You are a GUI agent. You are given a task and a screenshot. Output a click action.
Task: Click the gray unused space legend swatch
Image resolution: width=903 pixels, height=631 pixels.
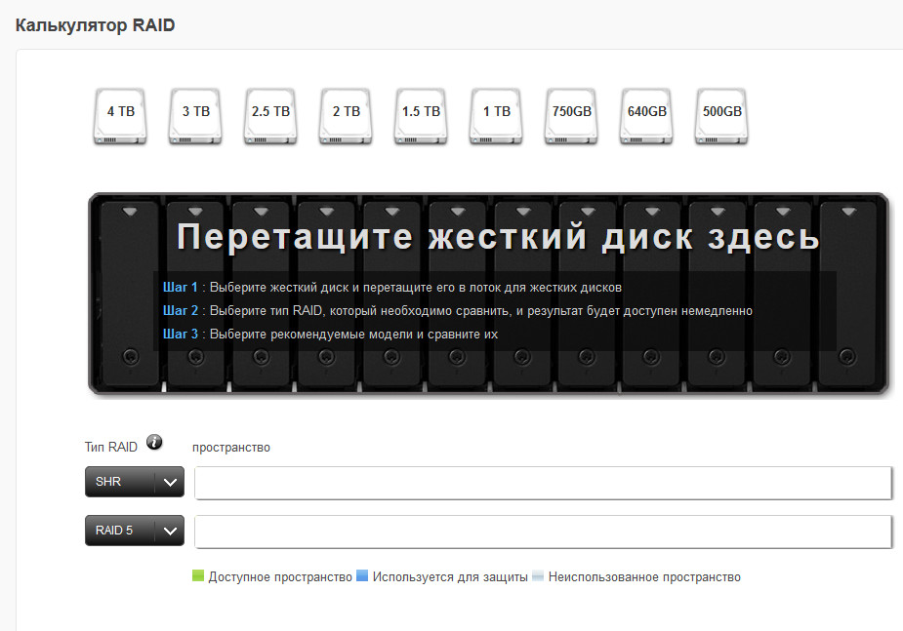[x=538, y=576]
